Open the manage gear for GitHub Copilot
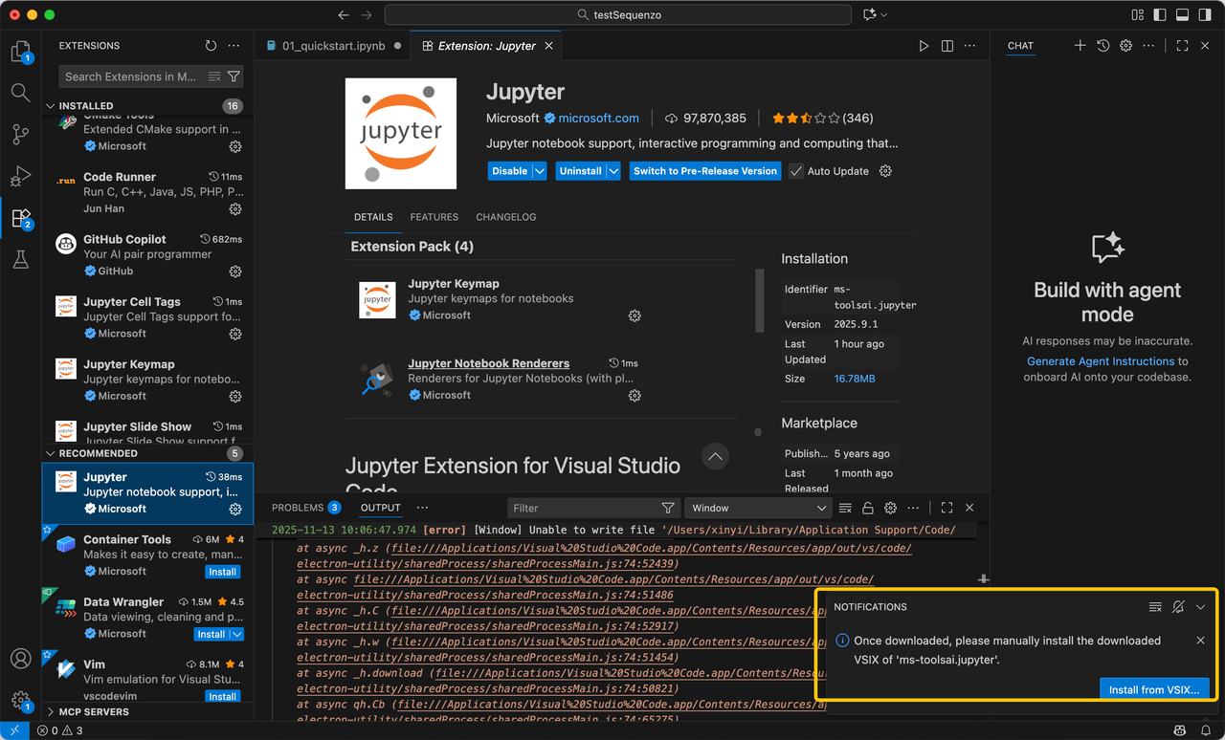 235,272
